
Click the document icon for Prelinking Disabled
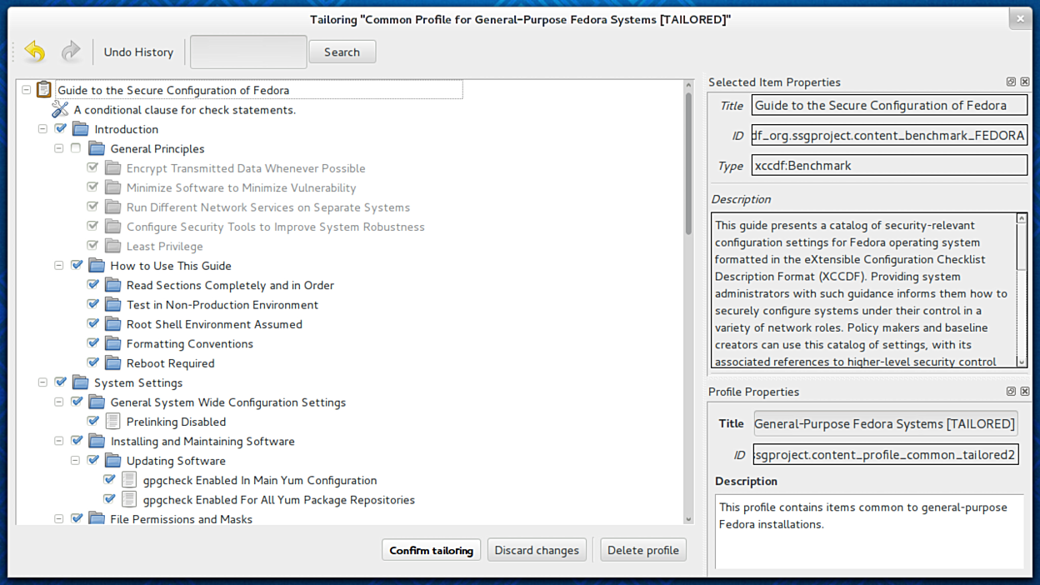coord(112,422)
